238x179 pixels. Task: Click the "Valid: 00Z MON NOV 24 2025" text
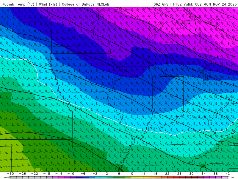tap(210, 4)
